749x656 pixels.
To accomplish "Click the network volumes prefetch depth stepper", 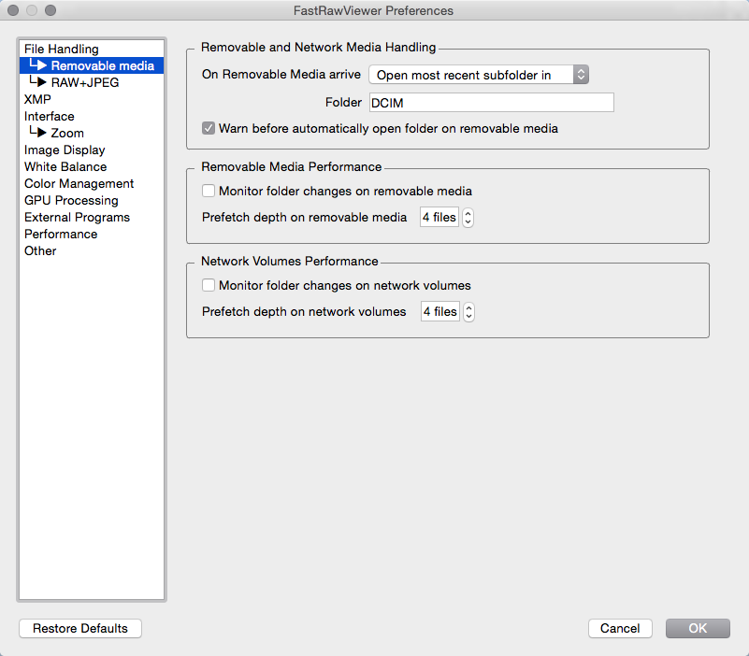I will [469, 312].
